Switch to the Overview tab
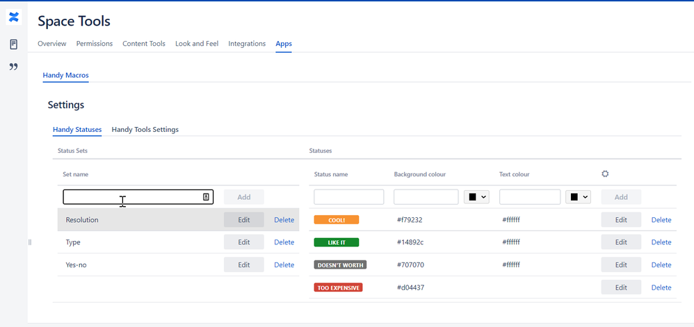The height and width of the screenshot is (327, 694). click(x=51, y=44)
